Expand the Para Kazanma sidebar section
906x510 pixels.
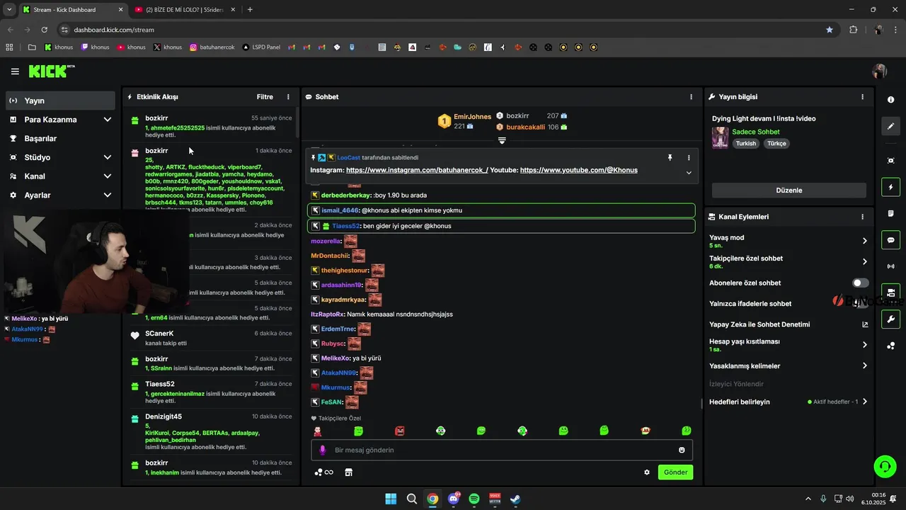[x=108, y=120]
